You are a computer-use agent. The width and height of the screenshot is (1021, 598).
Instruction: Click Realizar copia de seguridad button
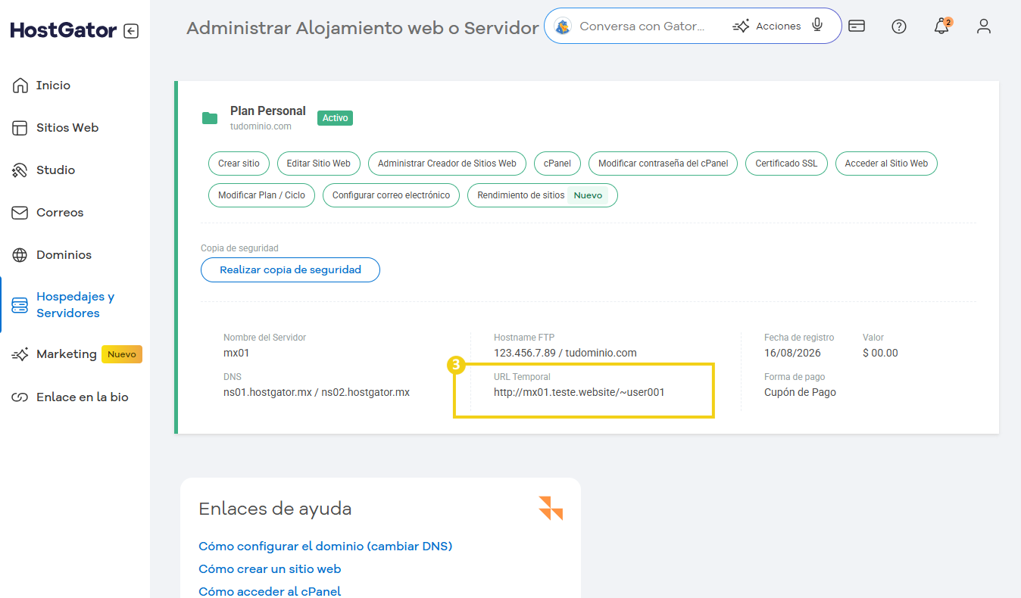coord(290,270)
